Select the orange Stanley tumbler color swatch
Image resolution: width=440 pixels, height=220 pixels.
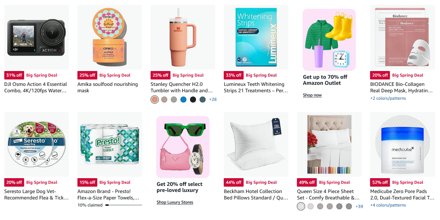click(154, 100)
